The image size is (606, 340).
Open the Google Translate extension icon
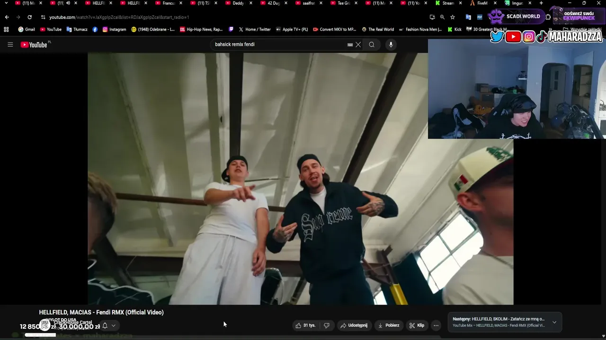point(468,17)
